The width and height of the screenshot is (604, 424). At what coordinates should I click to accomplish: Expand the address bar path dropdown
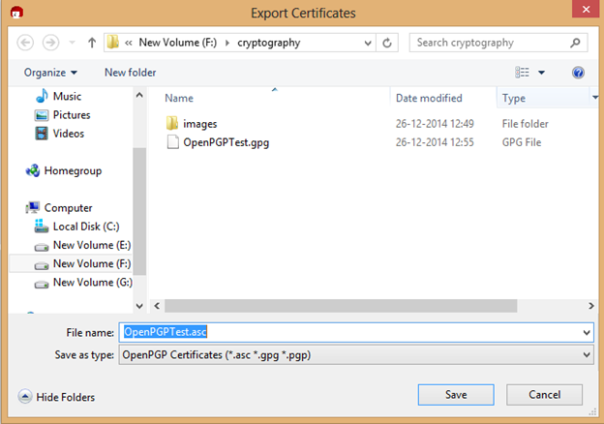pos(368,43)
